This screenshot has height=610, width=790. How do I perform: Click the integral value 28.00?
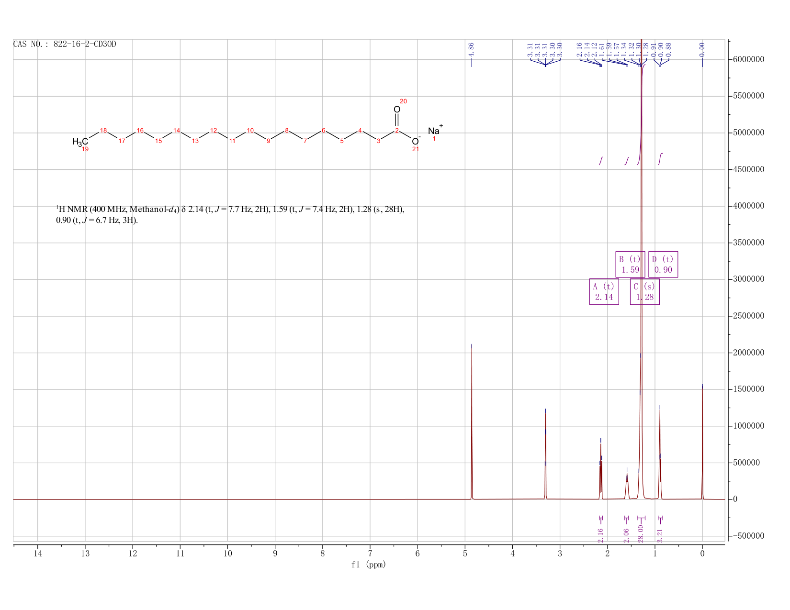click(x=641, y=533)
